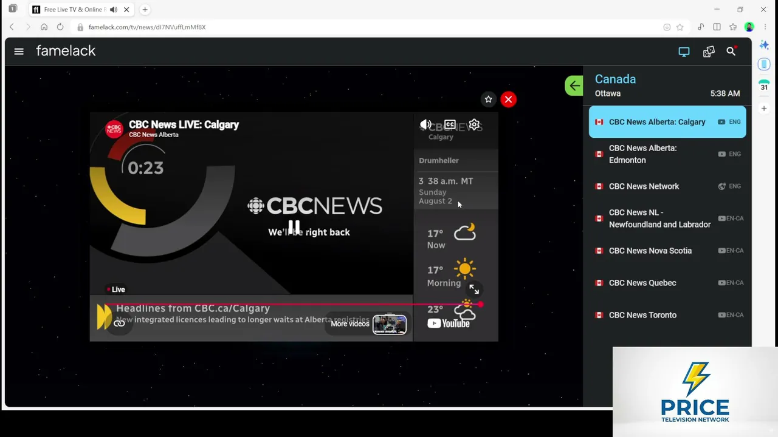
Task: Open the browser home page
Action: tap(44, 27)
